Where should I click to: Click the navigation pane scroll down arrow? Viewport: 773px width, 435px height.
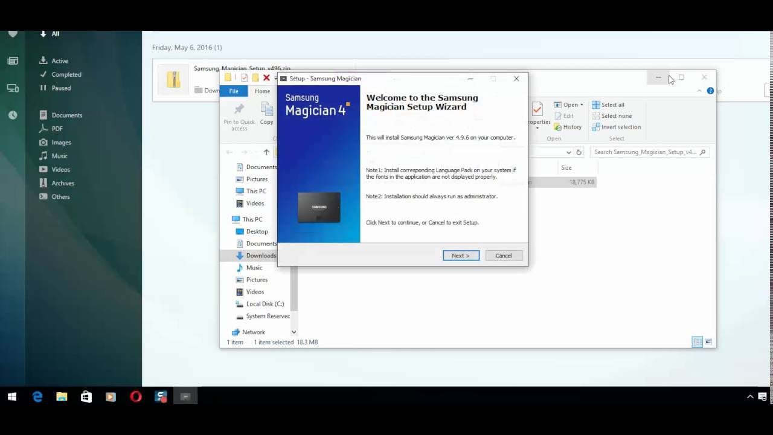click(x=294, y=332)
